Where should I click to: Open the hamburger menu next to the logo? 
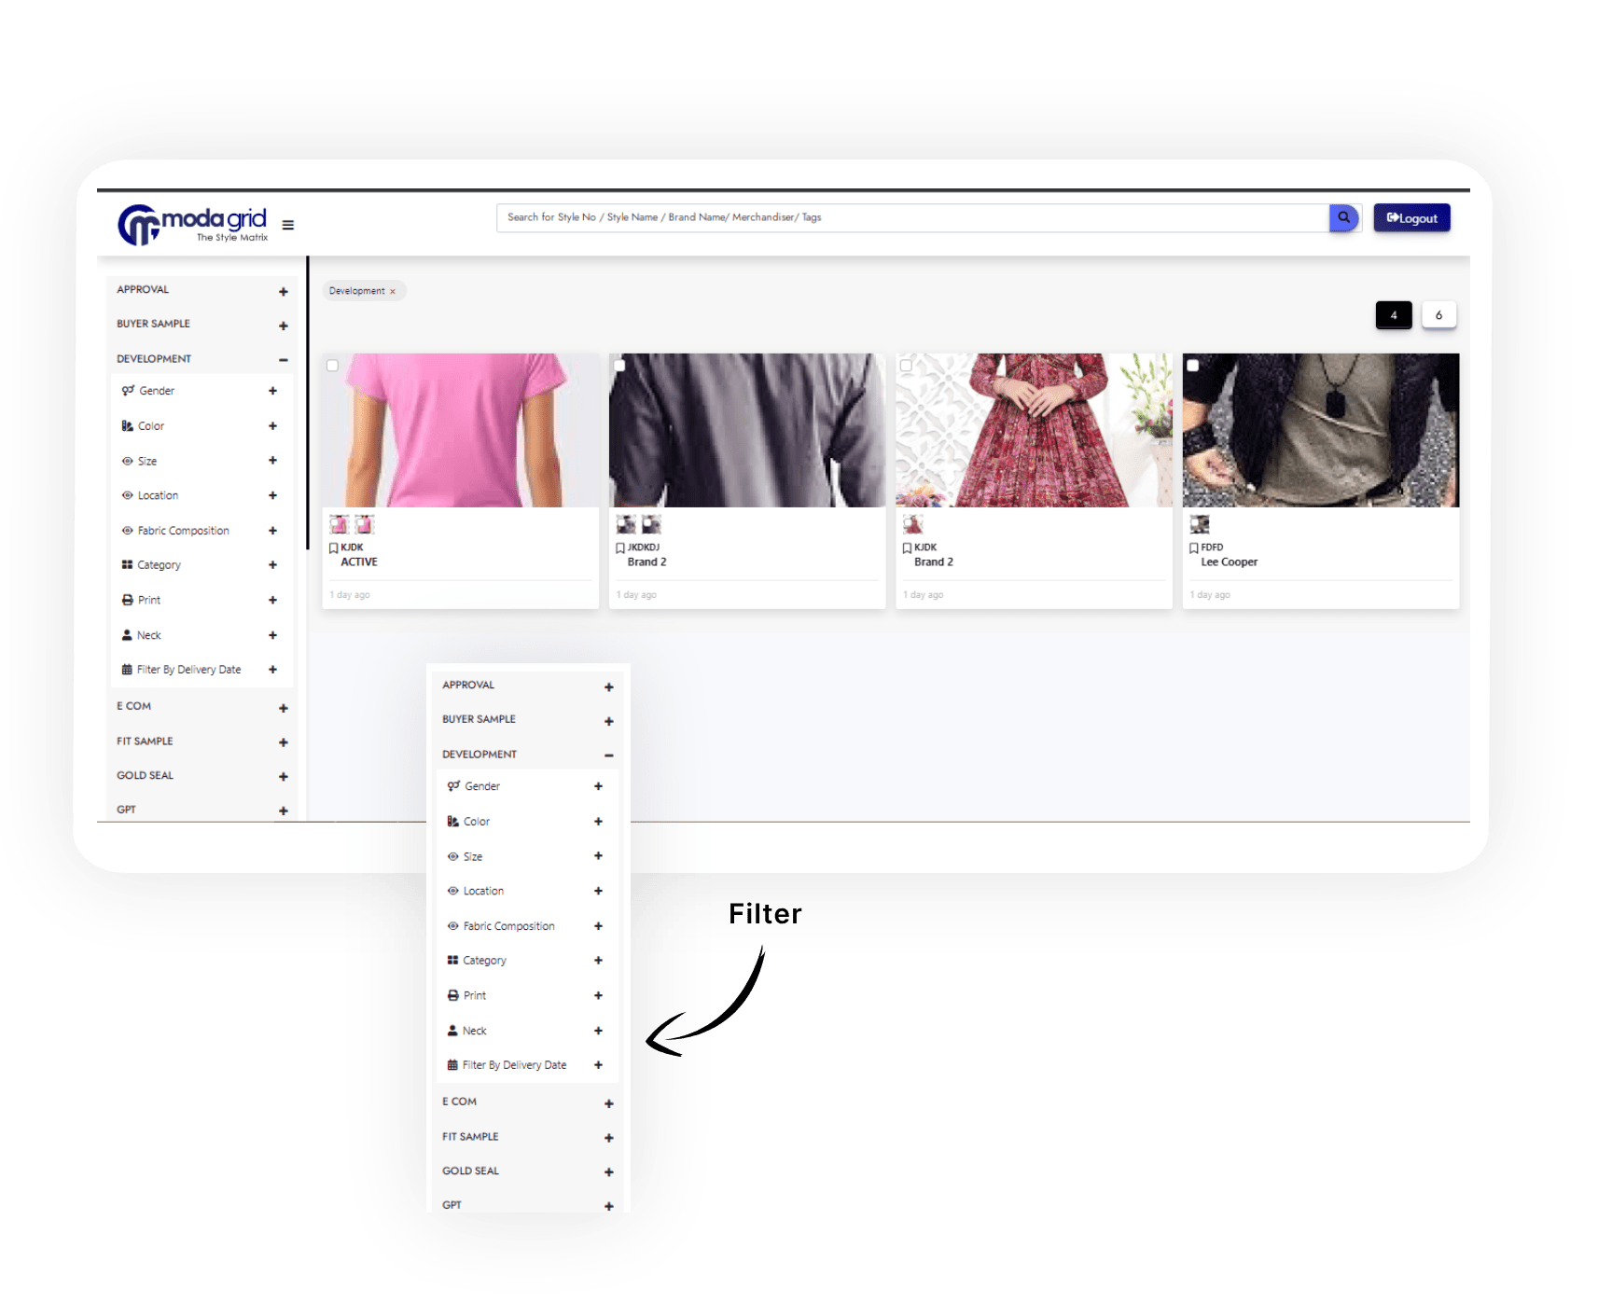[x=287, y=224]
